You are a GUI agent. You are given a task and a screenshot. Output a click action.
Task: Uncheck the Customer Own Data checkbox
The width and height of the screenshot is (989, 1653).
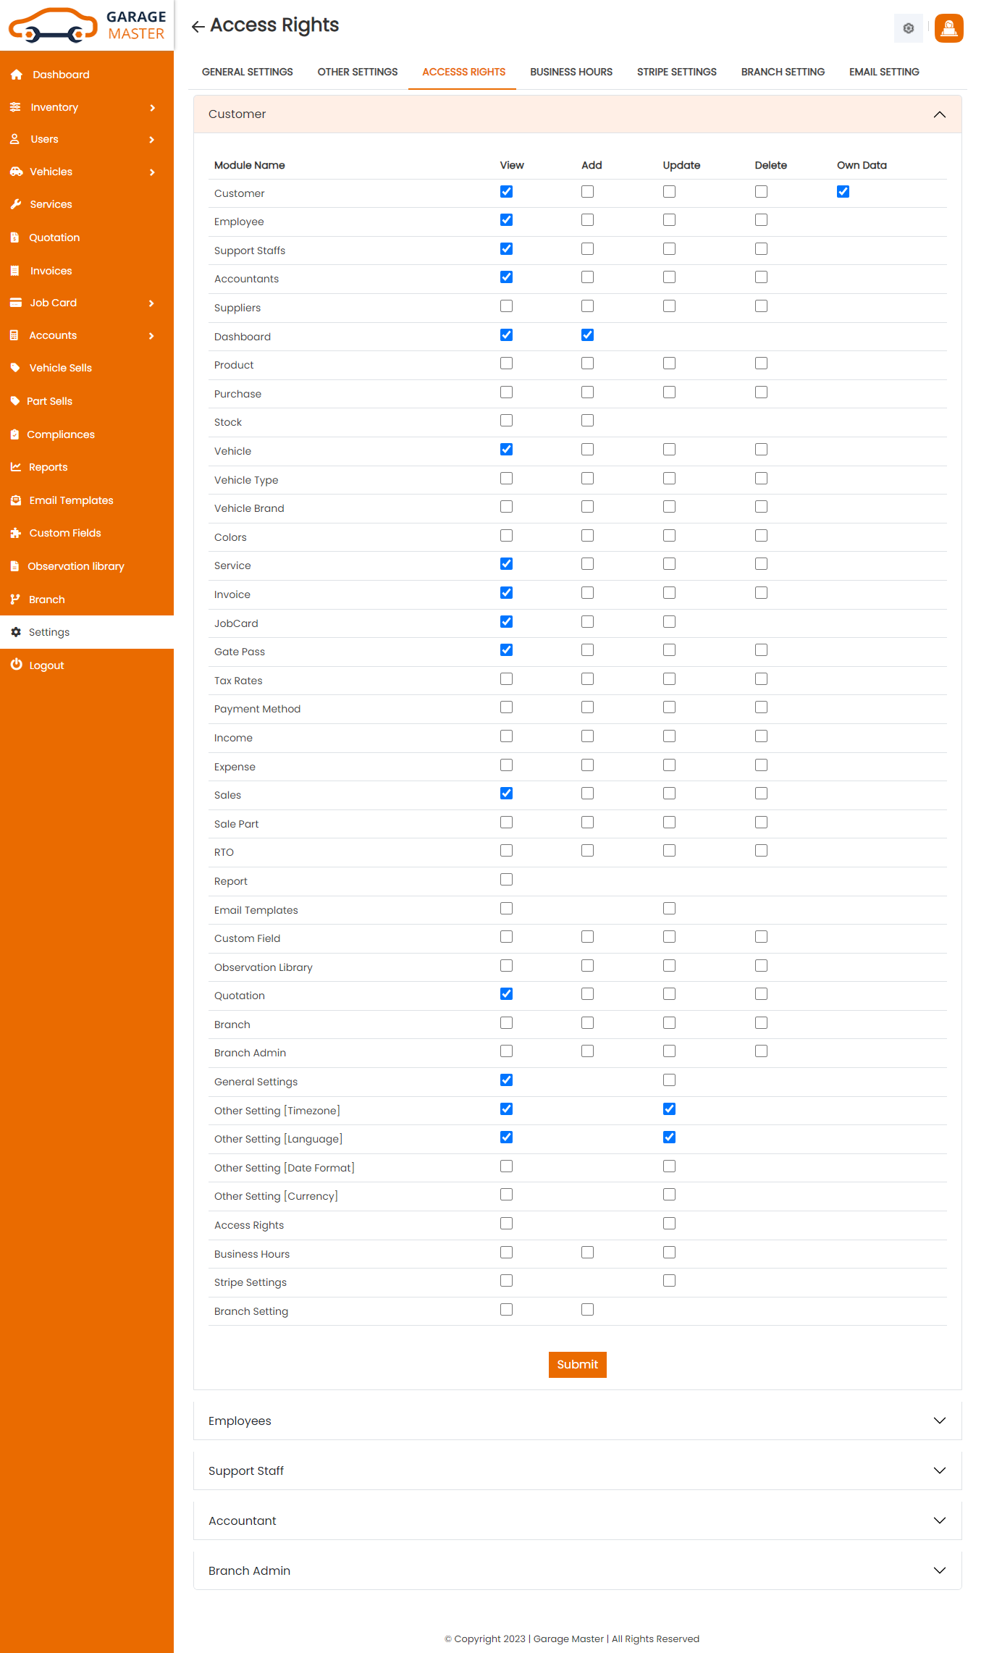[x=843, y=192]
